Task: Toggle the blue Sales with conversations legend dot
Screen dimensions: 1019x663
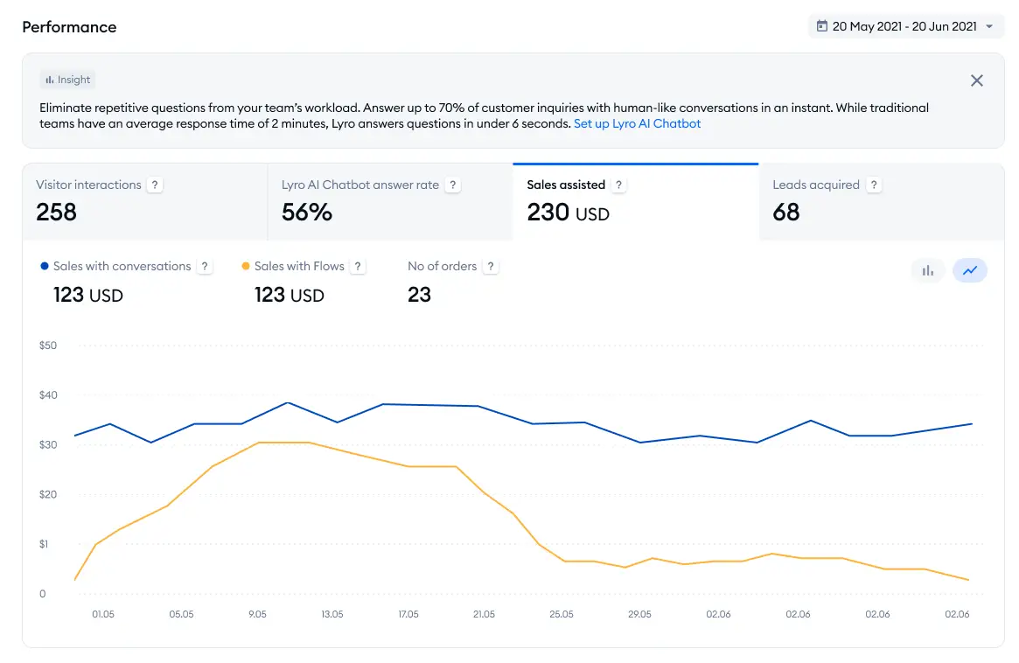Action: click(x=45, y=266)
